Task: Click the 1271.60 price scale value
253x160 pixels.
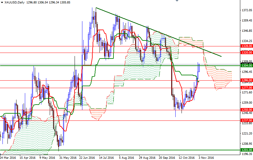Action: click(247, 92)
